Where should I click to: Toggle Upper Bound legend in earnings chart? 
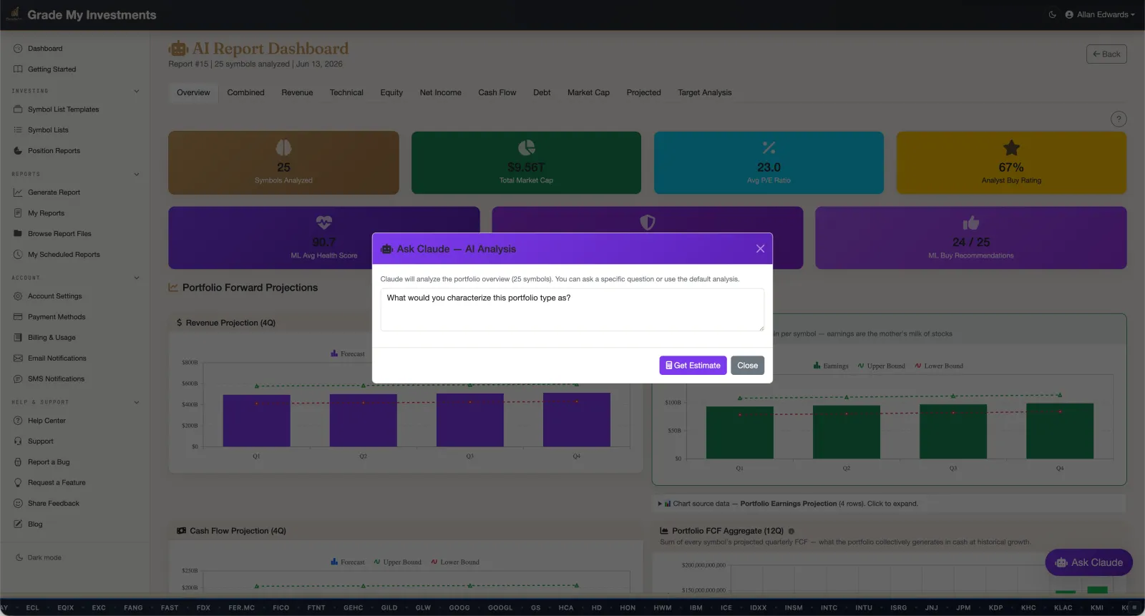[881, 366]
